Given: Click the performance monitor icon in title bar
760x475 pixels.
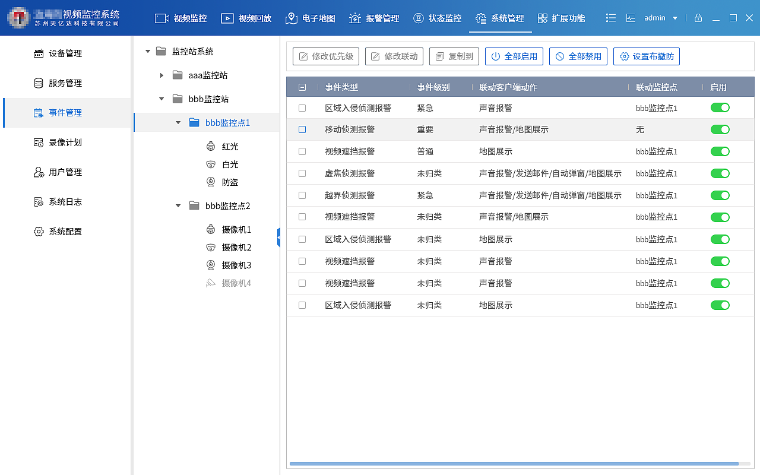Looking at the screenshot, I should click(631, 18).
